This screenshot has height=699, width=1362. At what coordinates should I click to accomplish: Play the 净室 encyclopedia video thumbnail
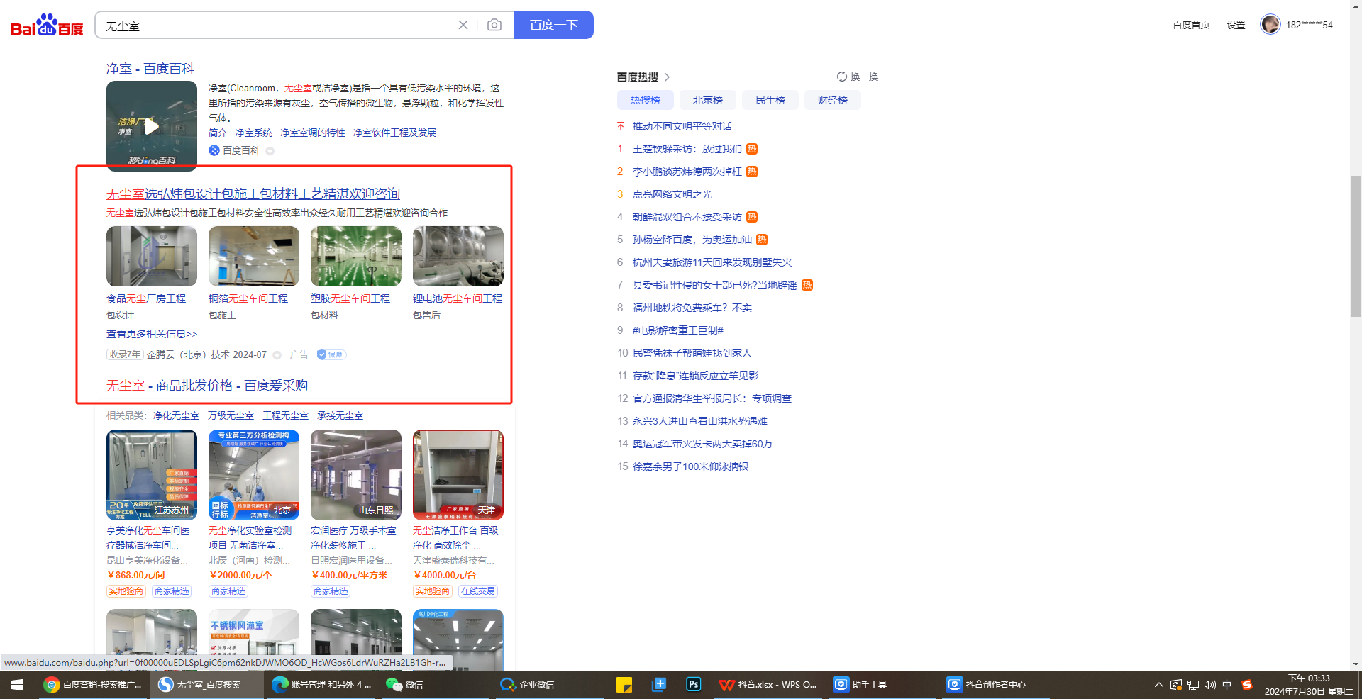pyautogui.click(x=152, y=126)
